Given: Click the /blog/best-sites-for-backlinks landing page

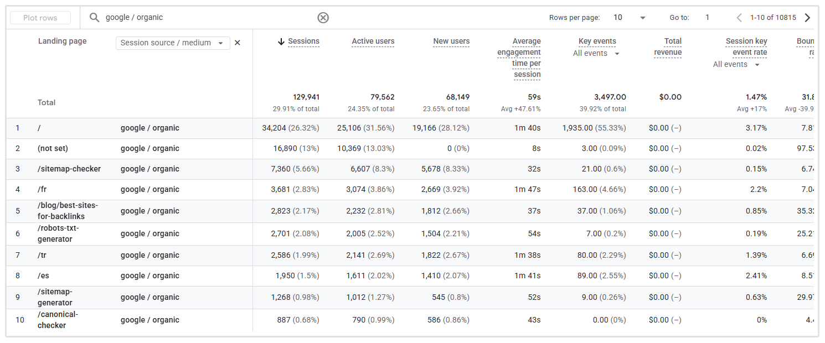Looking at the screenshot, I should [68, 211].
